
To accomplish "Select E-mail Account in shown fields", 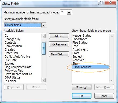I will tap(91, 67).
